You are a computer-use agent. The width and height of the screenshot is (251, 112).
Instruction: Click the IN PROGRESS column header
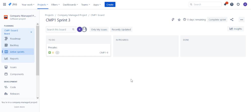tap(122, 40)
